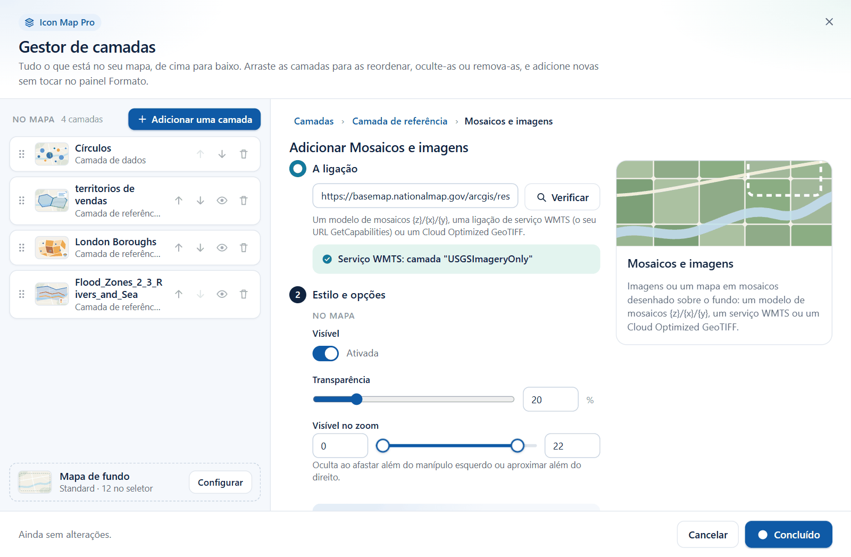Select the Círculos layer thumbnail
The image size is (851, 557).
click(x=52, y=154)
